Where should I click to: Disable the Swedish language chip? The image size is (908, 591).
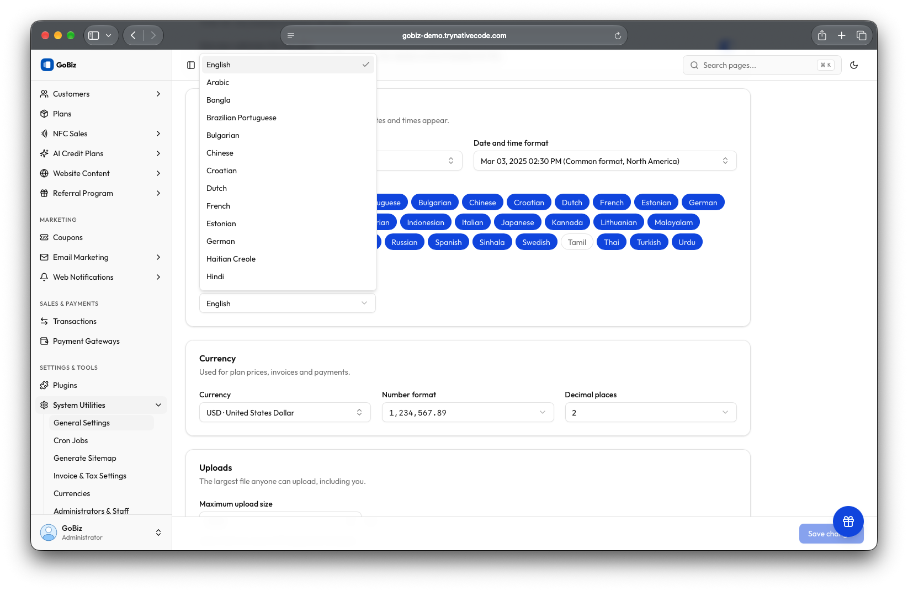pos(536,242)
